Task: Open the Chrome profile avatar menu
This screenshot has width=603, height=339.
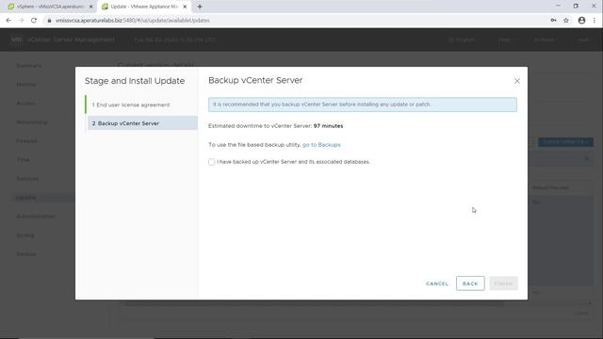Action: tap(581, 21)
